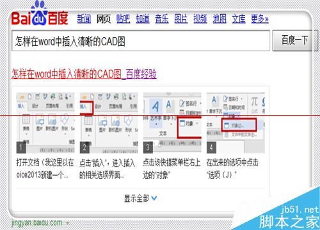Click caption text 在出来的选项中点击
This screenshot has height=230, width=320.
(x=232, y=163)
